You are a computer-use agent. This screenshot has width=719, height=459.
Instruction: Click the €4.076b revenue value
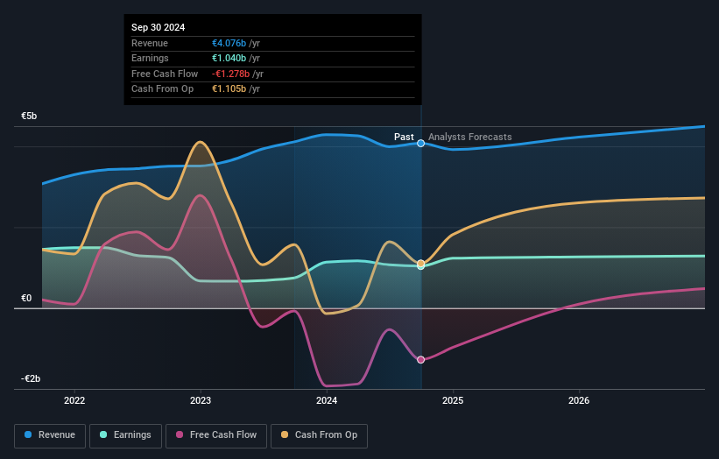tap(229, 43)
